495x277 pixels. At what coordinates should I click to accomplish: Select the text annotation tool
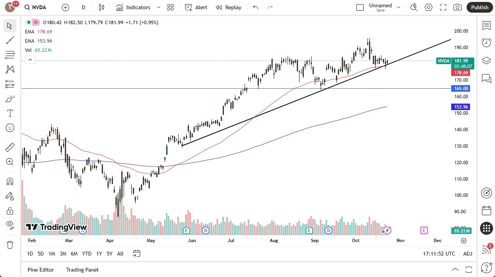click(10, 113)
